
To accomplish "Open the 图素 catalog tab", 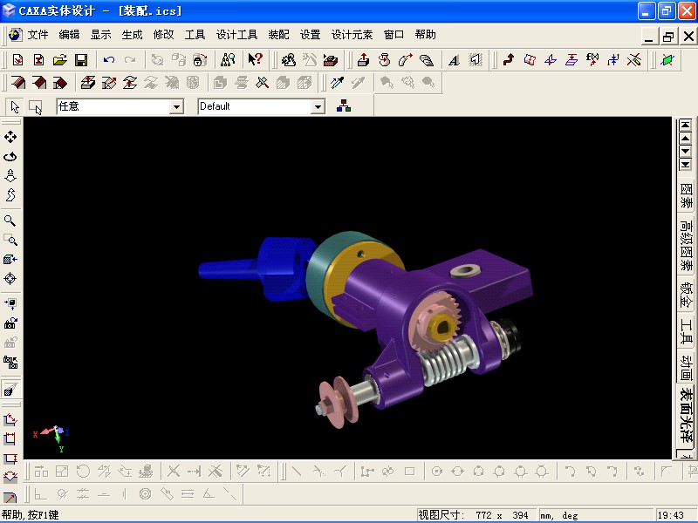I will click(686, 195).
